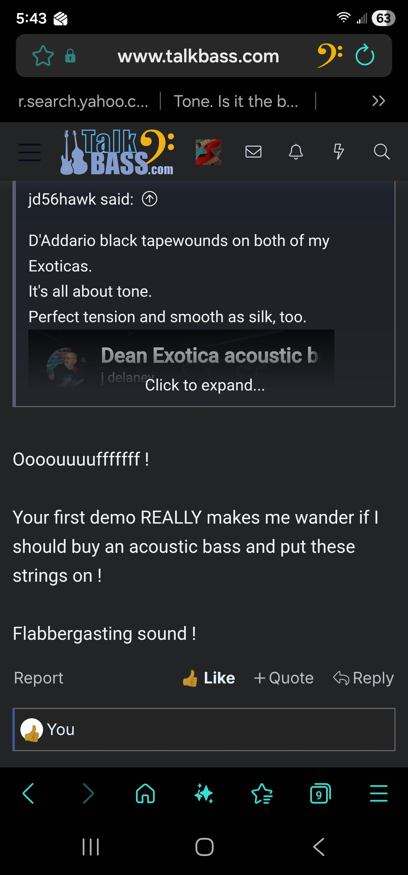
Task: Expand more tabs with double chevron
Action: pos(379,101)
